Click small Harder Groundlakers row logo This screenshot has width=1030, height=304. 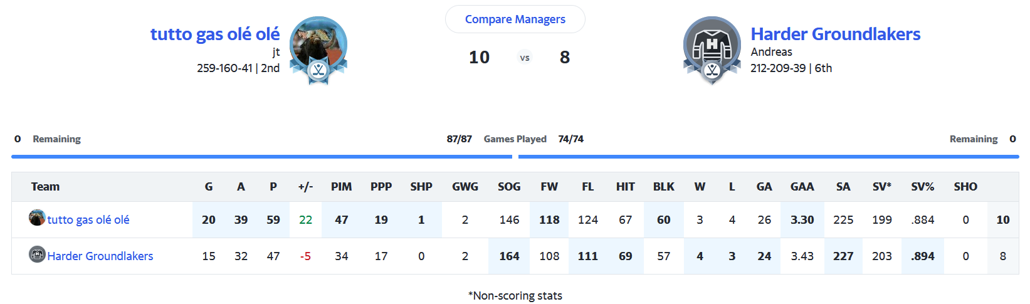click(x=37, y=254)
